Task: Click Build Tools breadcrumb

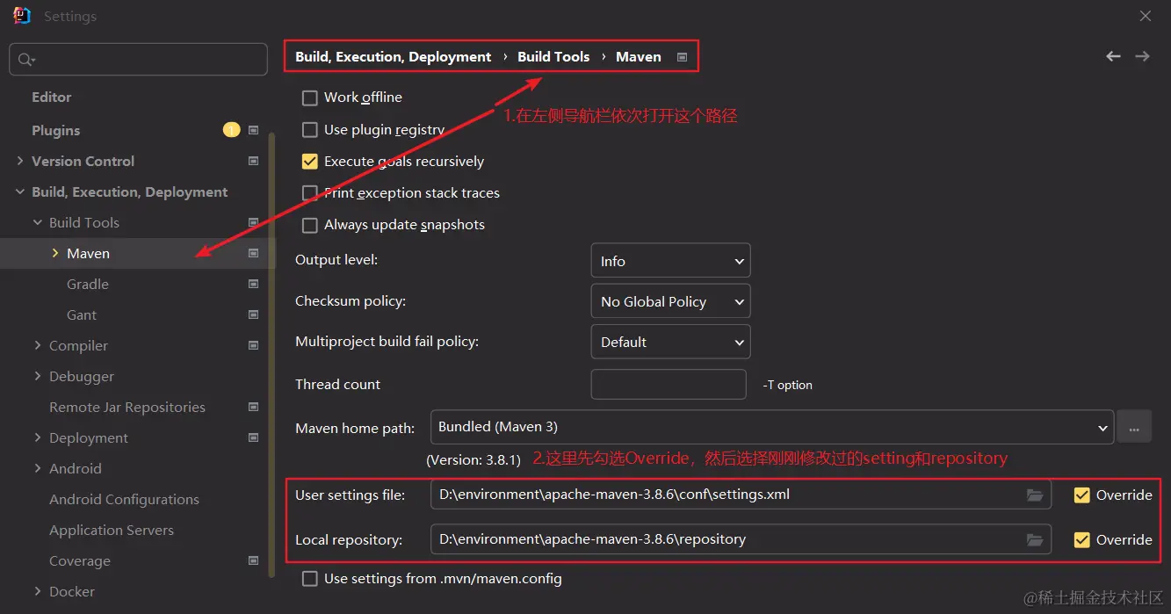Action: click(553, 56)
